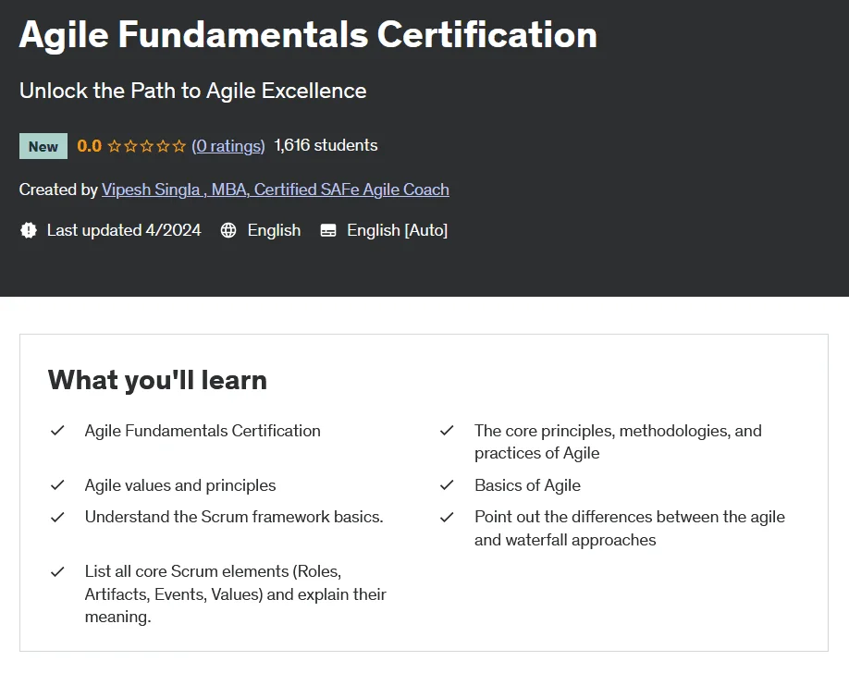Click the third rating star
Viewport: 849px width, 673px height.
click(147, 146)
